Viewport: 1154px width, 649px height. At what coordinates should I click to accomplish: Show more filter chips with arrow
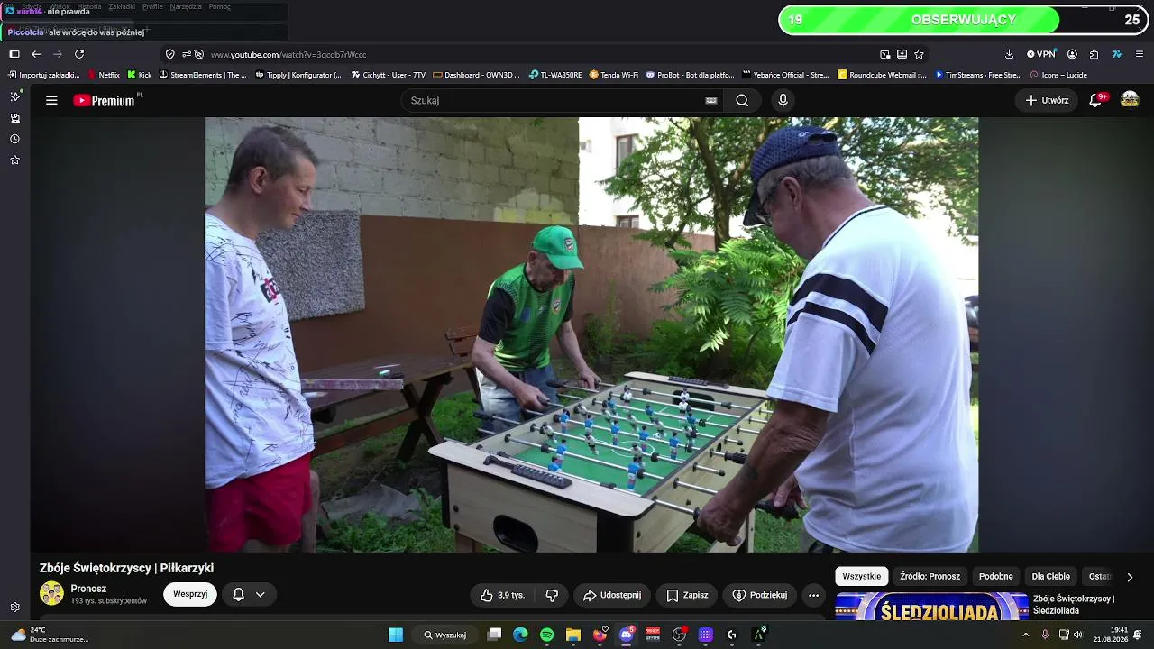click(1130, 577)
